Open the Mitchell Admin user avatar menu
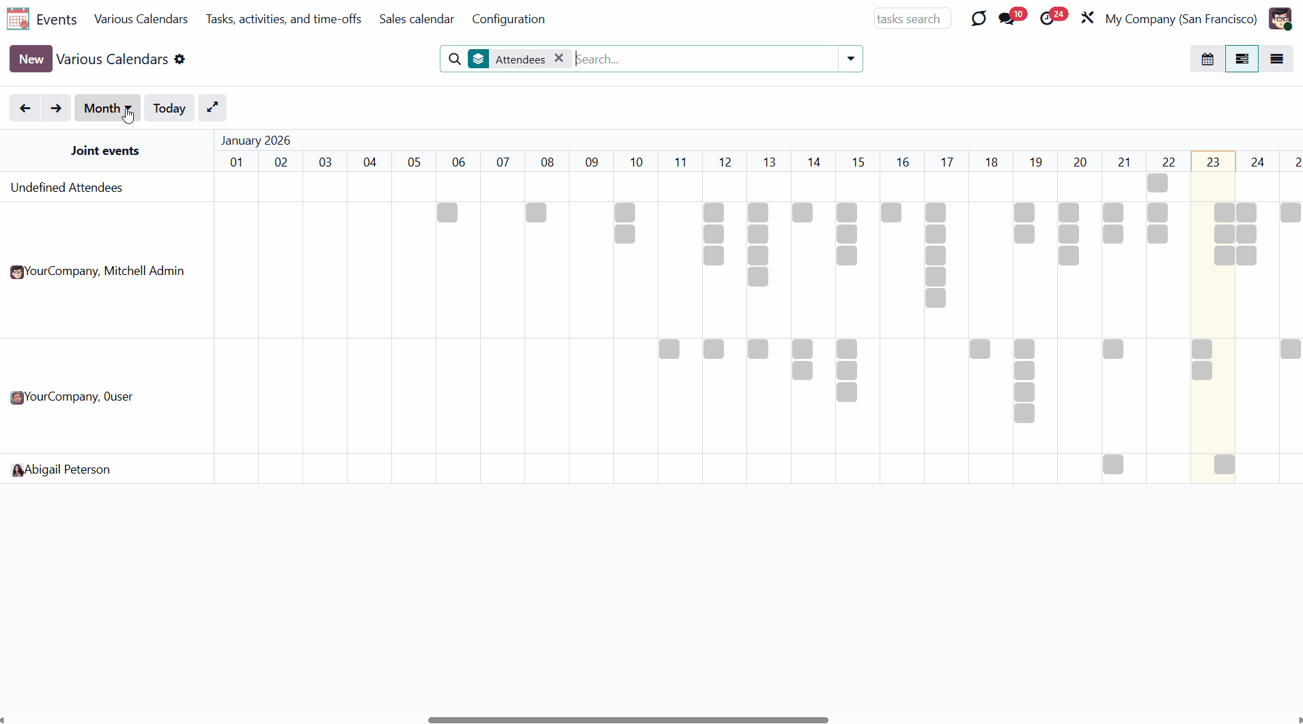This screenshot has height=724, width=1303. 1280,18
